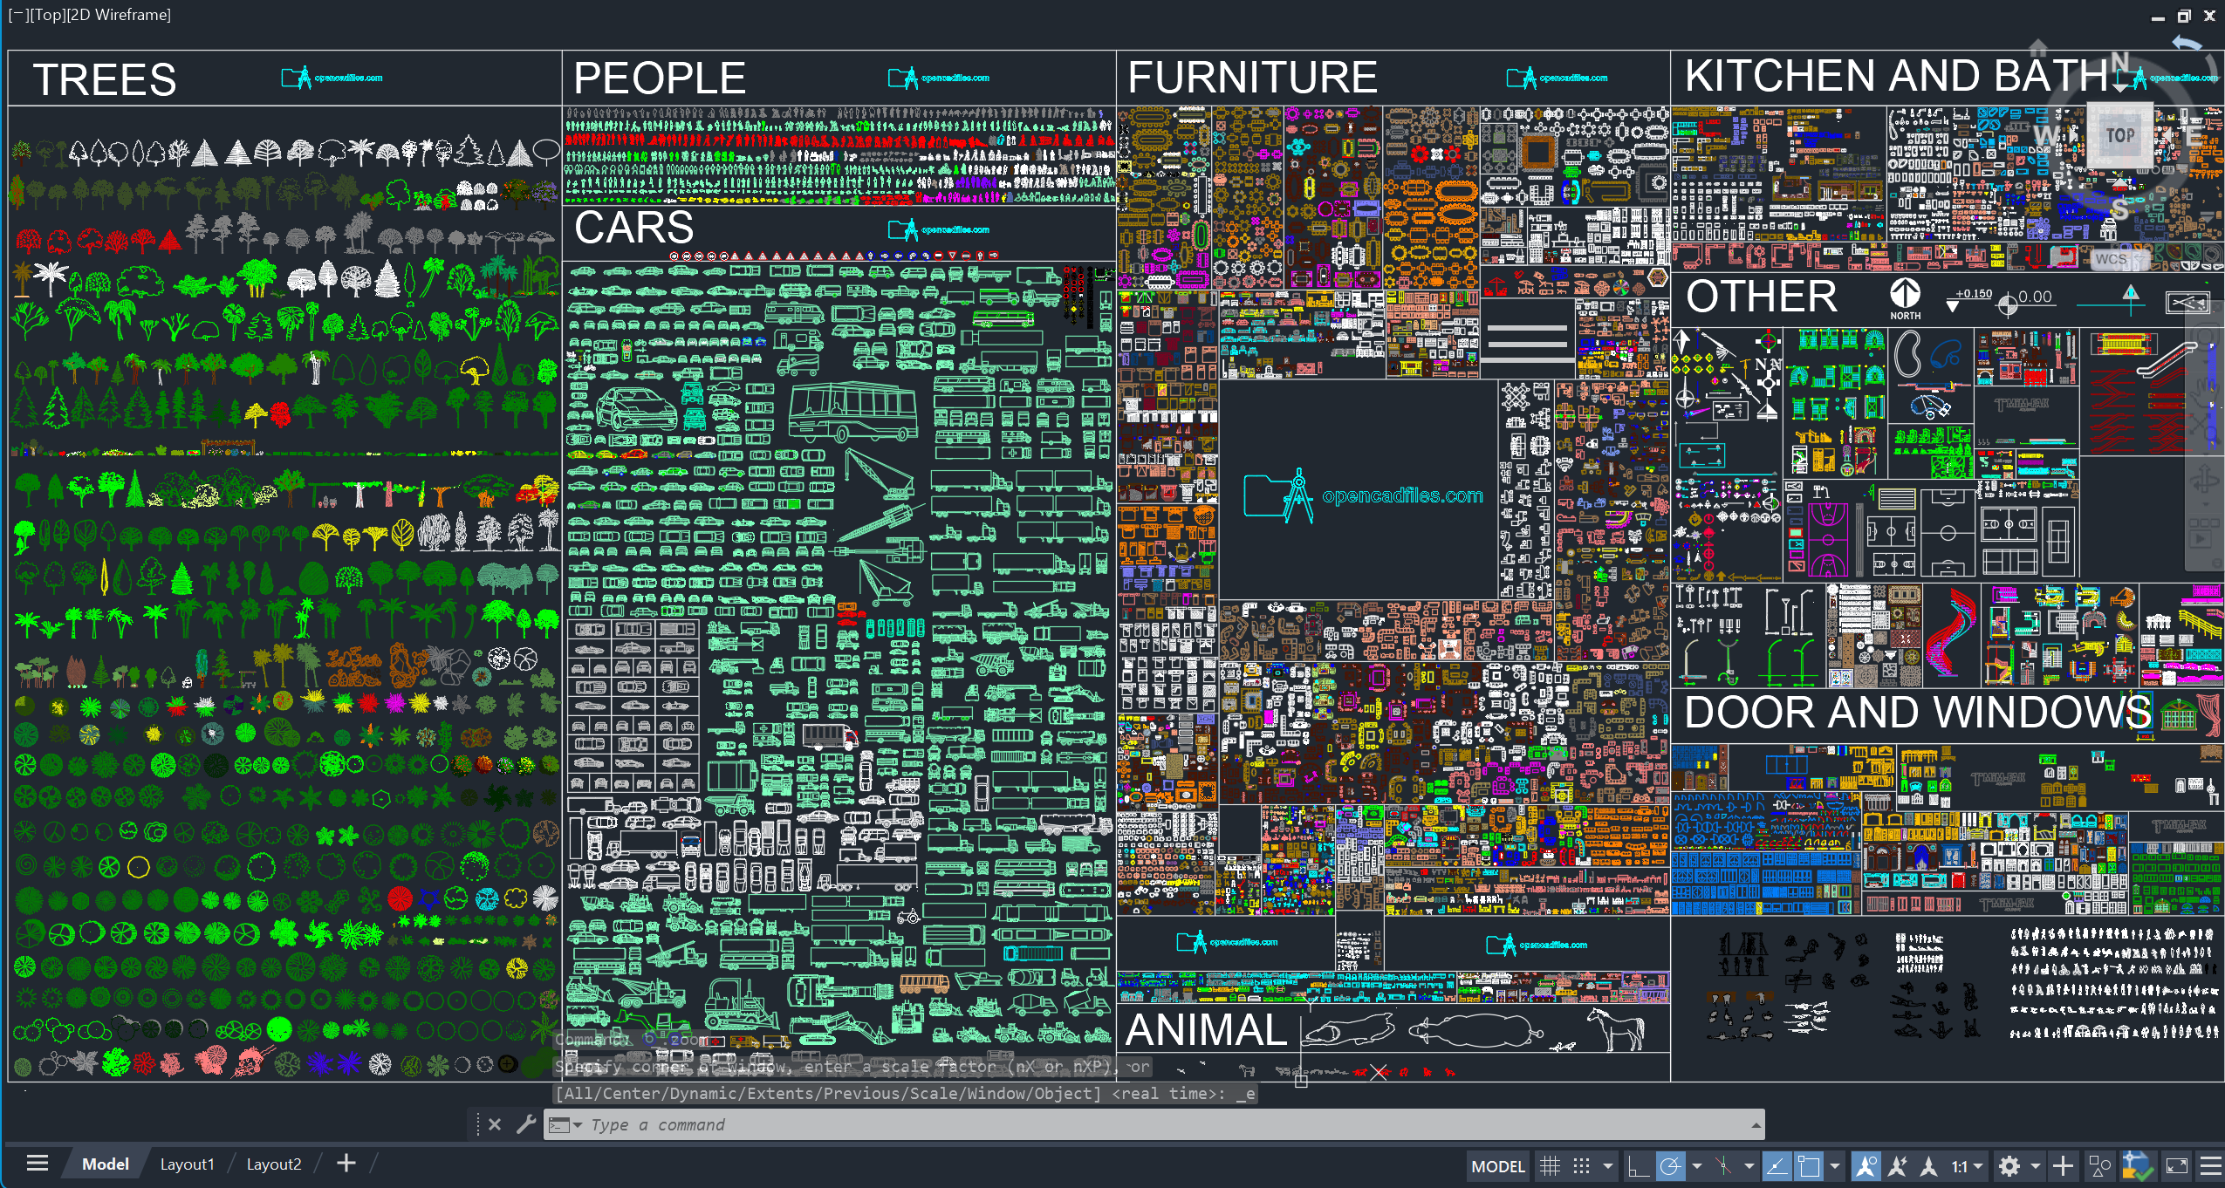
Task: Toggle show annotation objects icon
Action: pyautogui.click(x=1866, y=1165)
